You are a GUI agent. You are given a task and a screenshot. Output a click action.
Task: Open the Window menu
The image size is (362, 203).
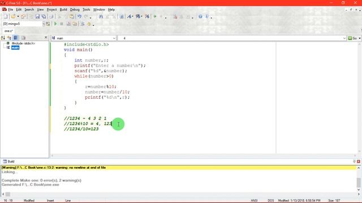point(99,10)
